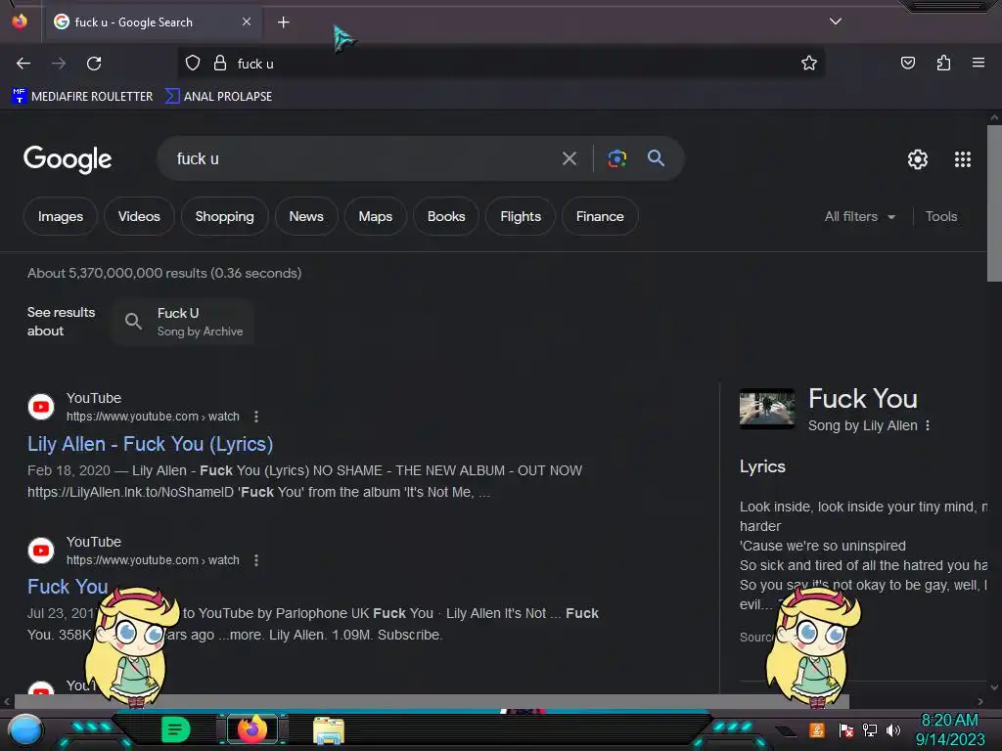Screen dimensions: 1002x751
Task: Open the Song by Archive suggestion chip
Action: 183,322
